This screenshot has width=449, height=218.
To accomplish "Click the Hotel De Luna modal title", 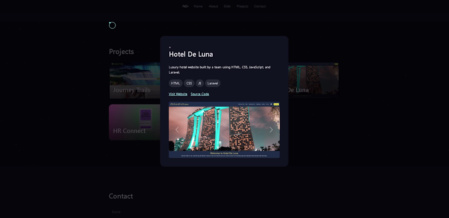I will 191,54.
